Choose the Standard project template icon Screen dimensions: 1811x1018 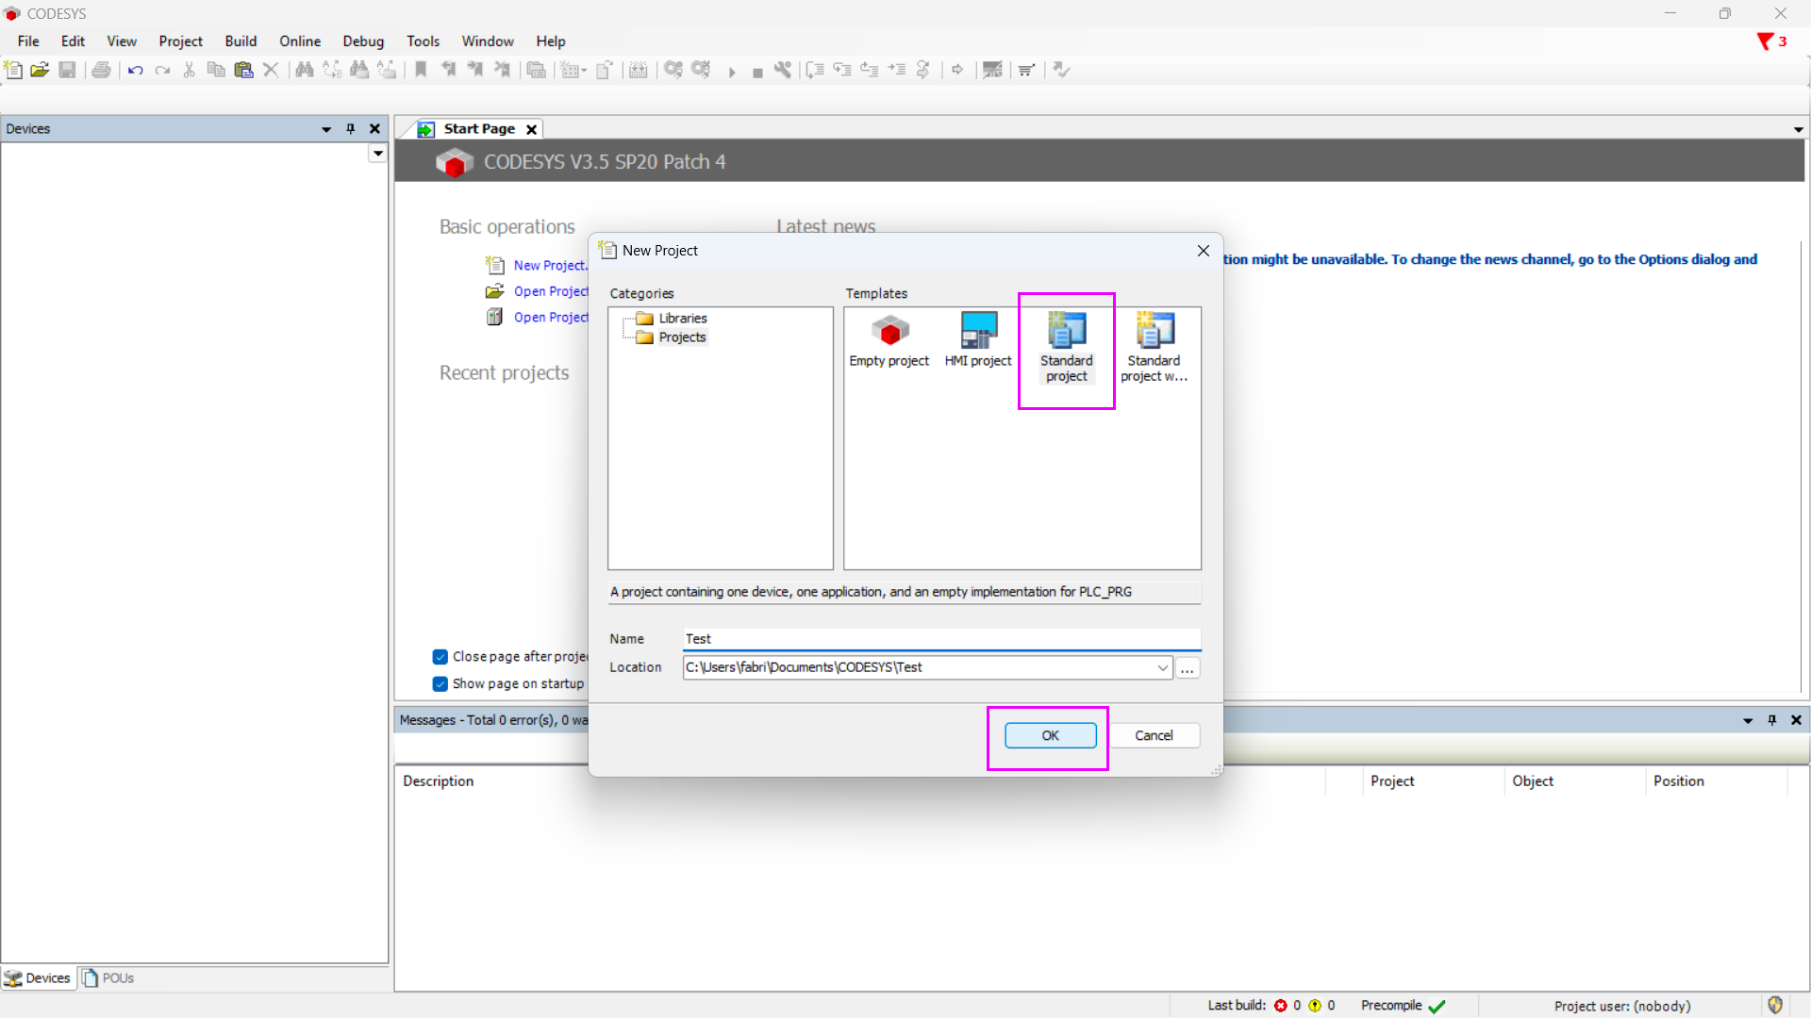point(1066,332)
